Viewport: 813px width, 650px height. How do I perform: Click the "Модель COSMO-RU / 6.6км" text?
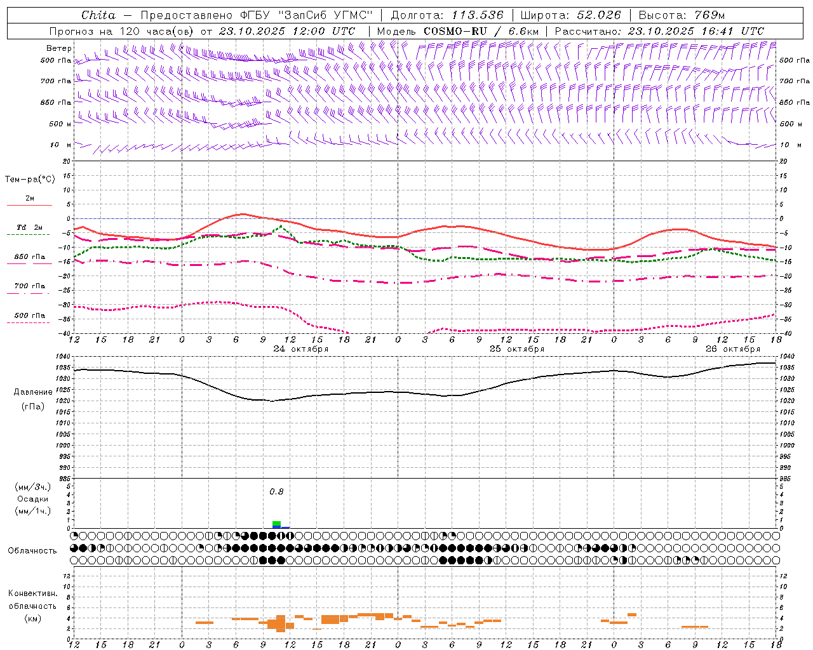[x=458, y=31]
